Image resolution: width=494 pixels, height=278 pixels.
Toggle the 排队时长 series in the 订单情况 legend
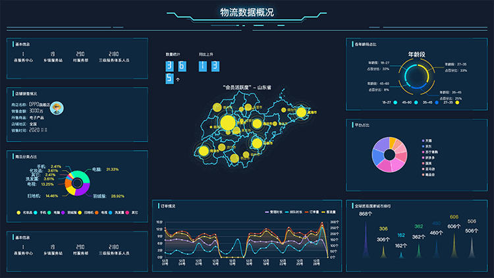point(293,212)
